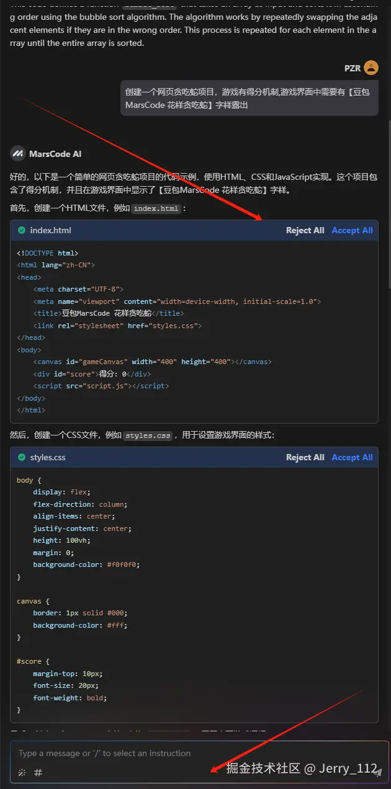Click the 'justify-content: center;' CSS line
391x789 pixels.
tap(83, 528)
